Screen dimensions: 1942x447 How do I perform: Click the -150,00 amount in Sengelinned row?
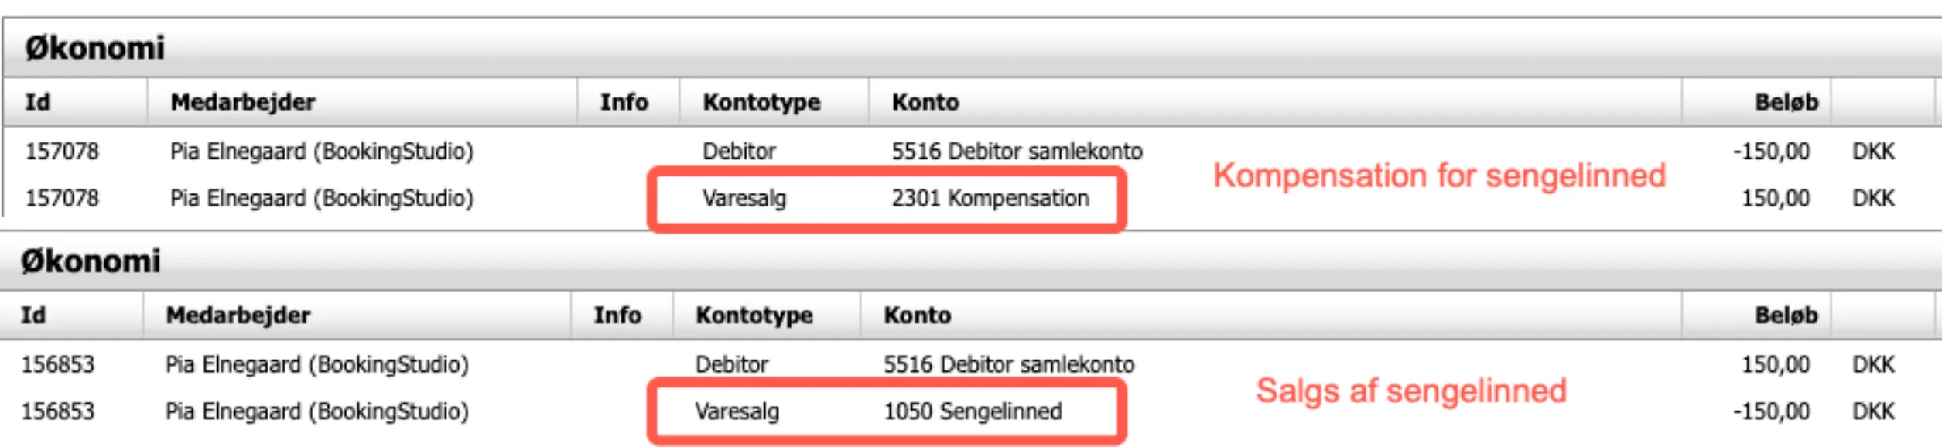(1771, 411)
